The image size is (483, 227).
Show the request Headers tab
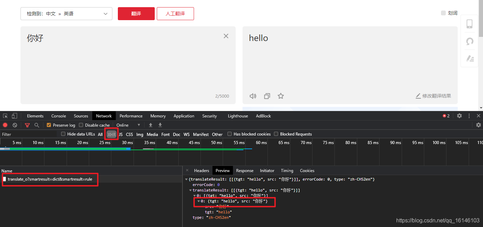pyautogui.click(x=202, y=170)
